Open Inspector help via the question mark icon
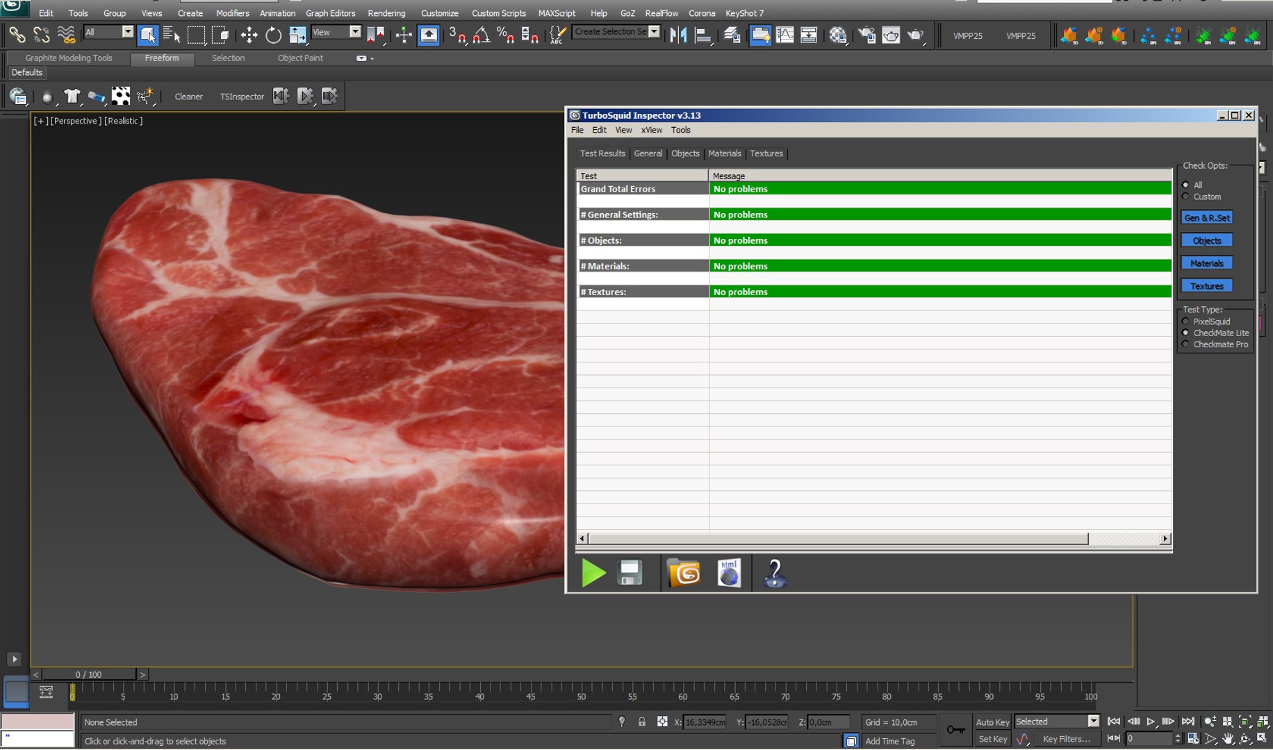Image resolution: width=1273 pixels, height=750 pixels. [x=775, y=573]
